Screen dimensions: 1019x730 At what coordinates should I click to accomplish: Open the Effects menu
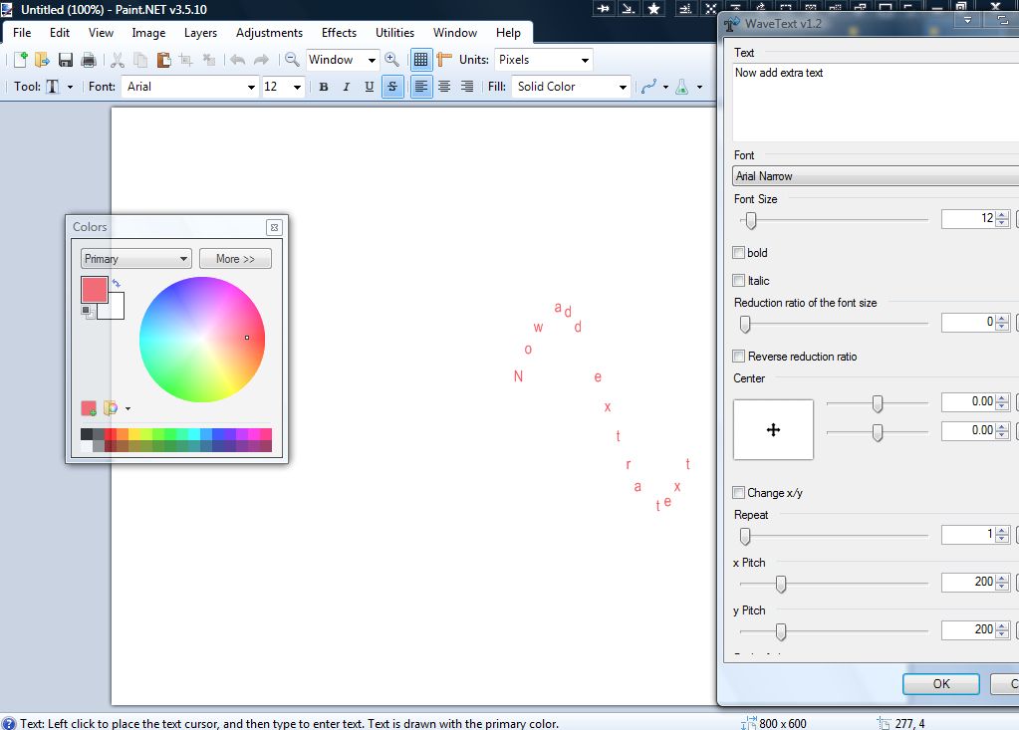339,32
